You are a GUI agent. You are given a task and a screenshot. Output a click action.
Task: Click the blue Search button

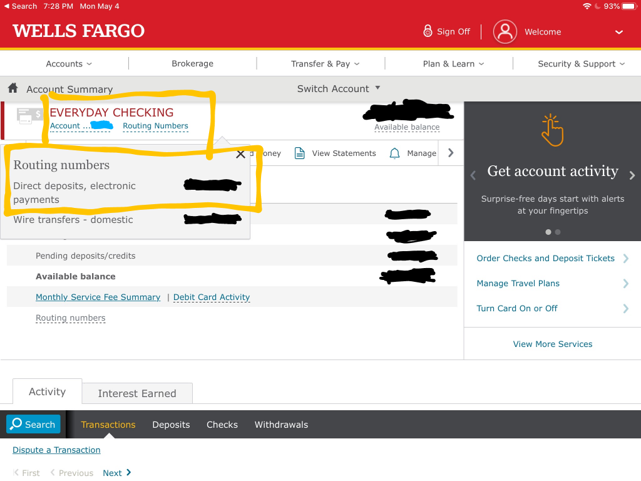[x=33, y=424]
